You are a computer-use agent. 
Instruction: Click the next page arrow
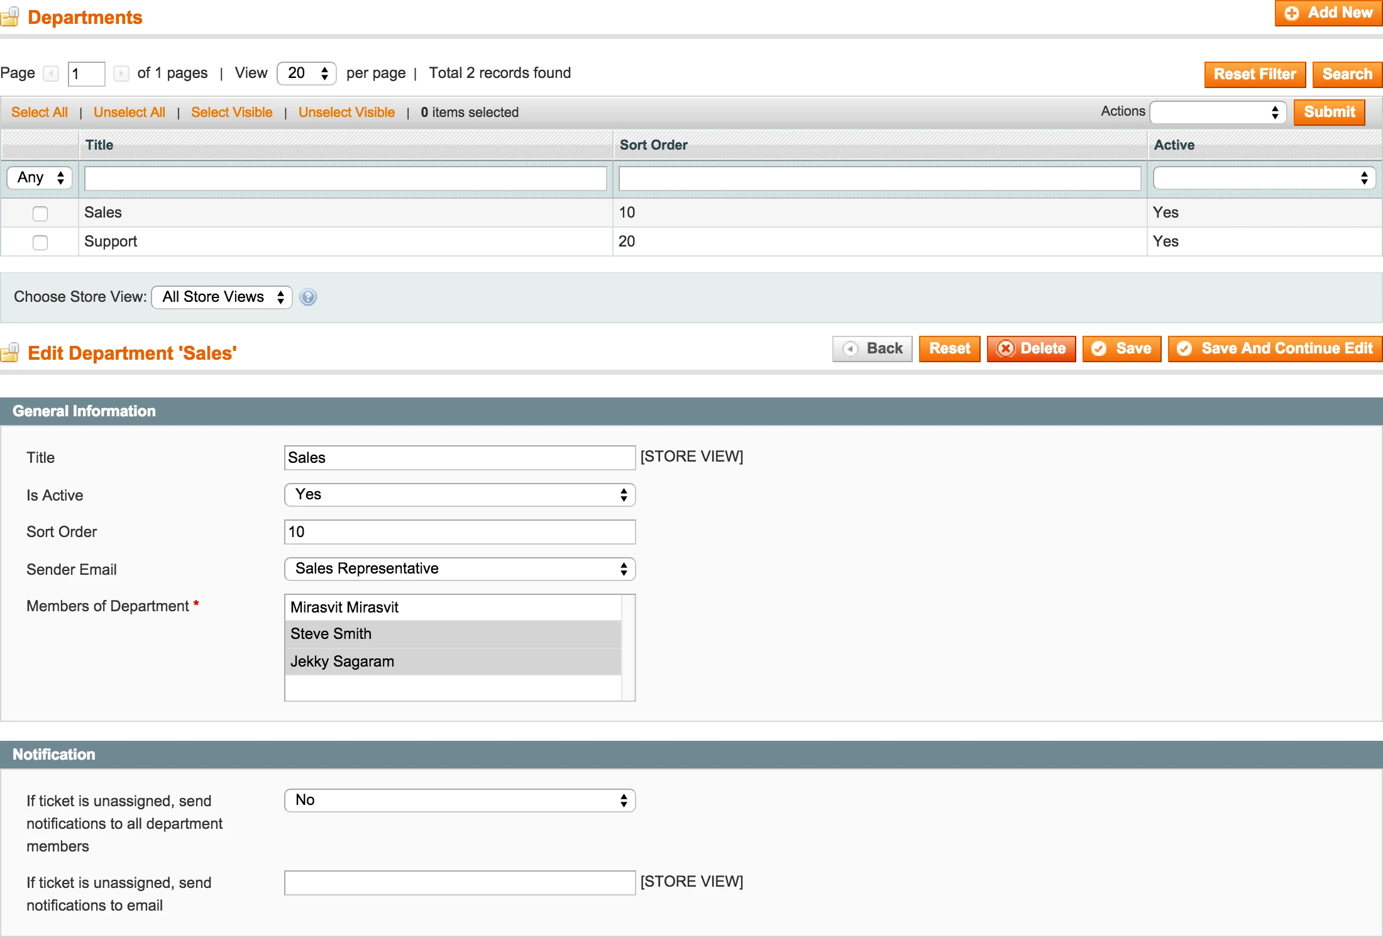coord(121,74)
